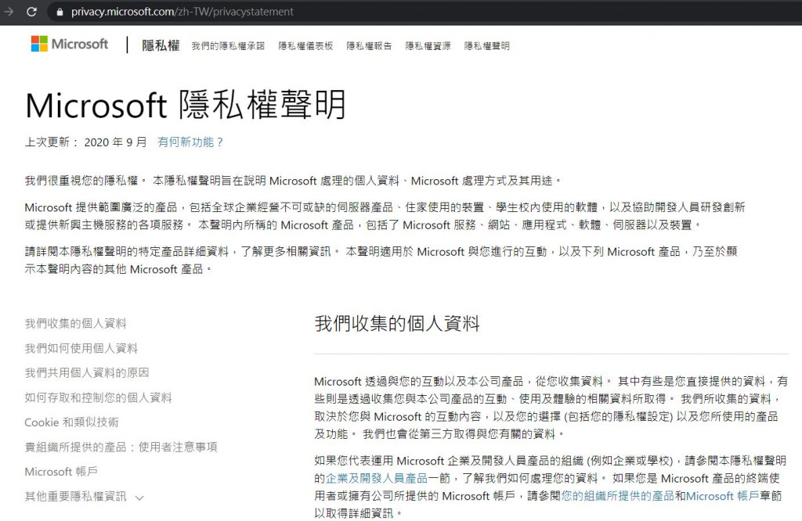
Task: Click the padlock icon in address bar
Action: pos(60,12)
